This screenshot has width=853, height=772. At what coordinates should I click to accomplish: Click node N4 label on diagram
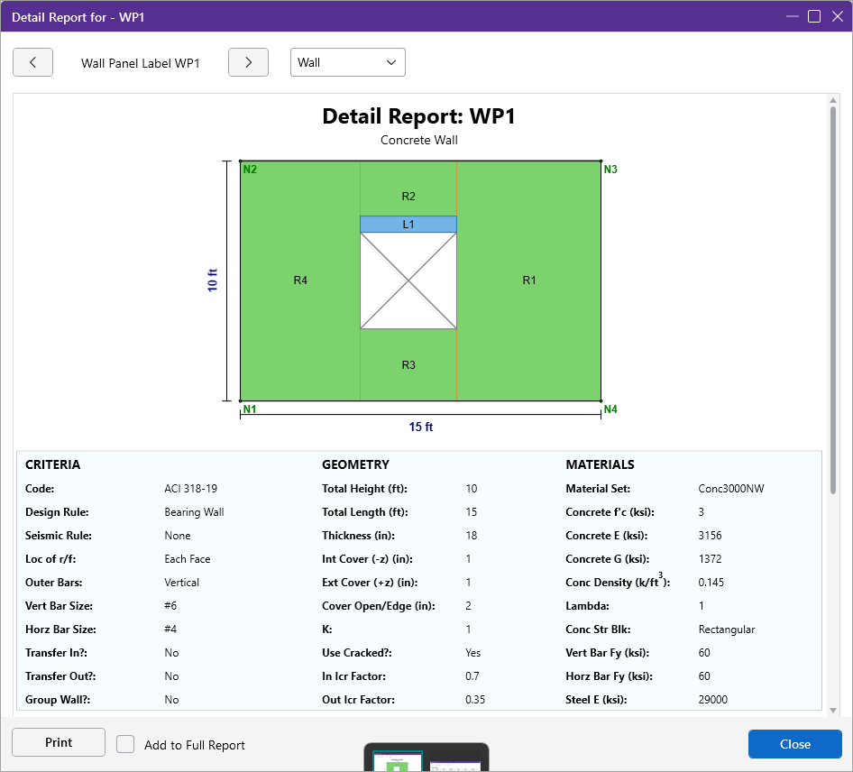610,409
